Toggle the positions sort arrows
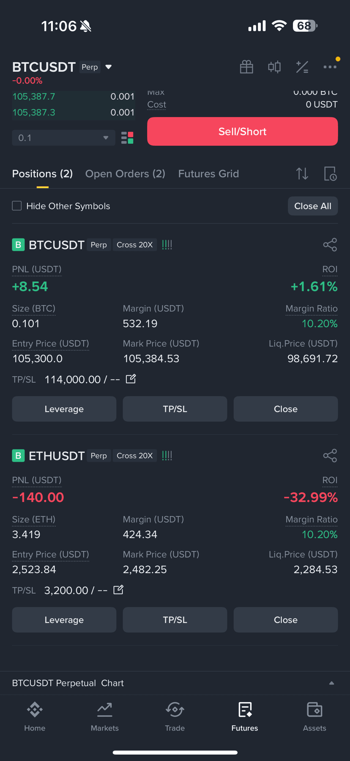This screenshot has height=761, width=350. click(x=302, y=174)
